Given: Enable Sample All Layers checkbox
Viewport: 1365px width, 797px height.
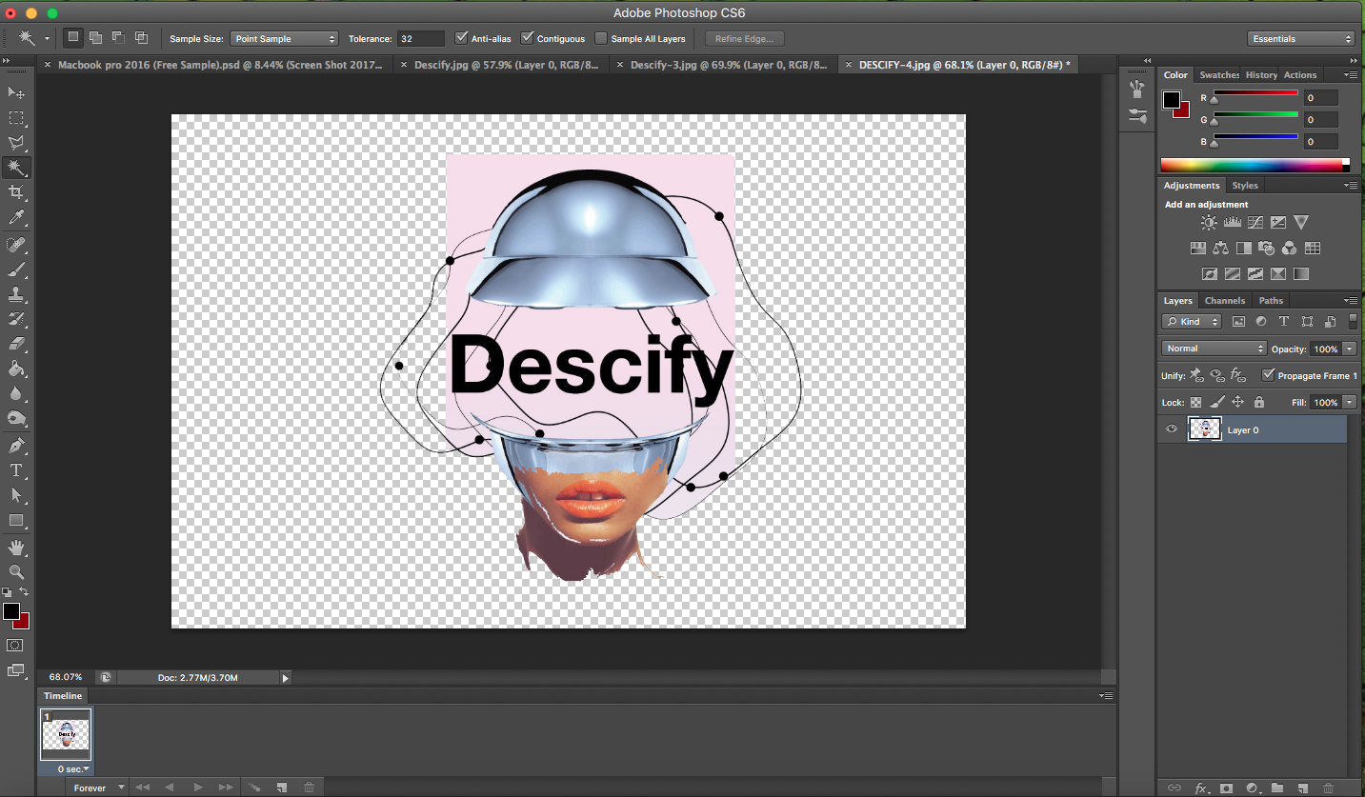Looking at the screenshot, I should coord(601,39).
